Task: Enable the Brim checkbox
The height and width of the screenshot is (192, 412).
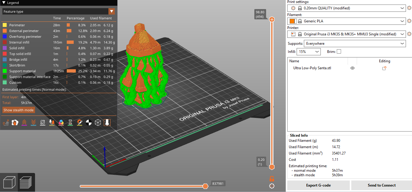Action: pyautogui.click(x=339, y=51)
